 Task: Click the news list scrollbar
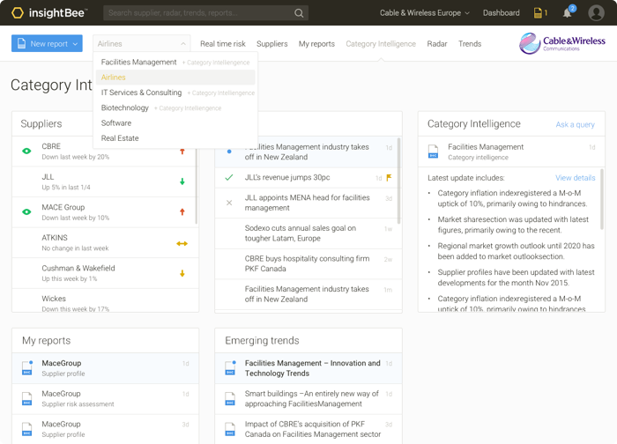click(x=399, y=181)
